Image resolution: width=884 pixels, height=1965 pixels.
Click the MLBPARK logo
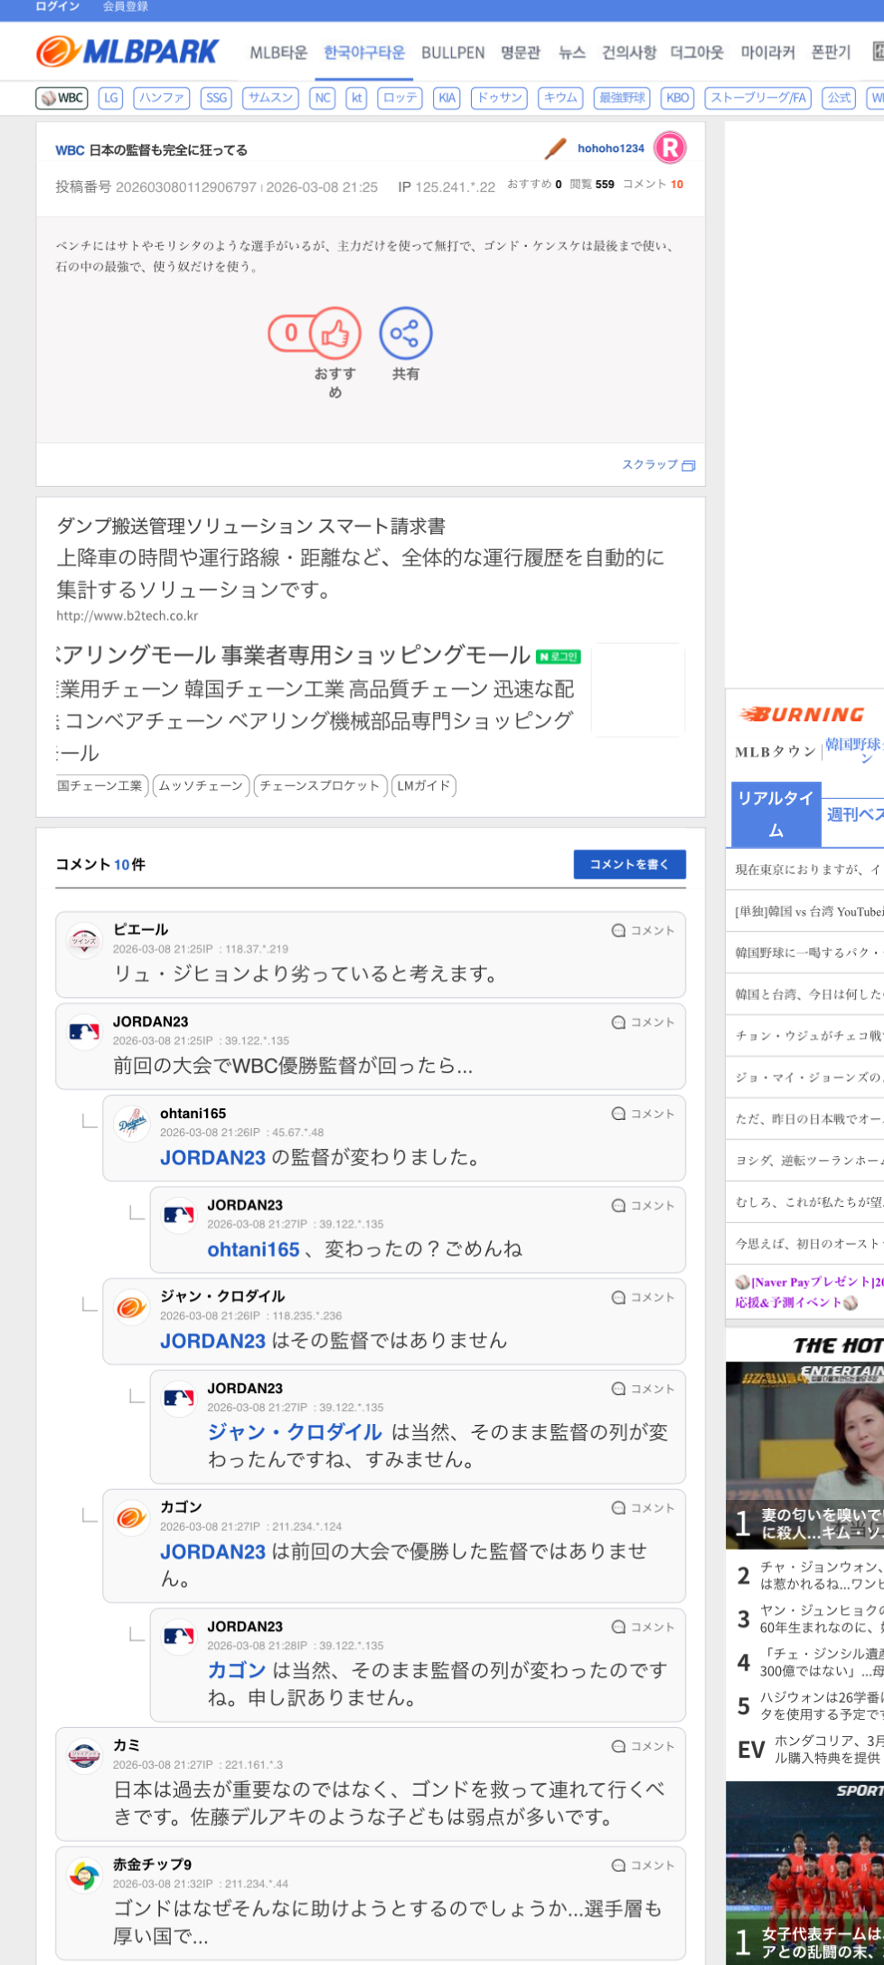point(127,52)
